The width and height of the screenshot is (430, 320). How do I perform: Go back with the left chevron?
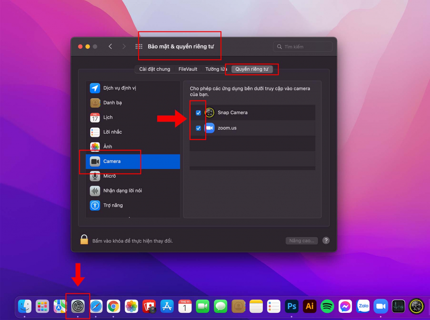point(110,47)
